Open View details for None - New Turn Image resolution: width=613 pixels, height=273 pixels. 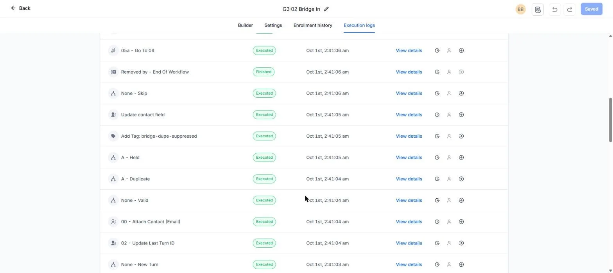[409, 264]
